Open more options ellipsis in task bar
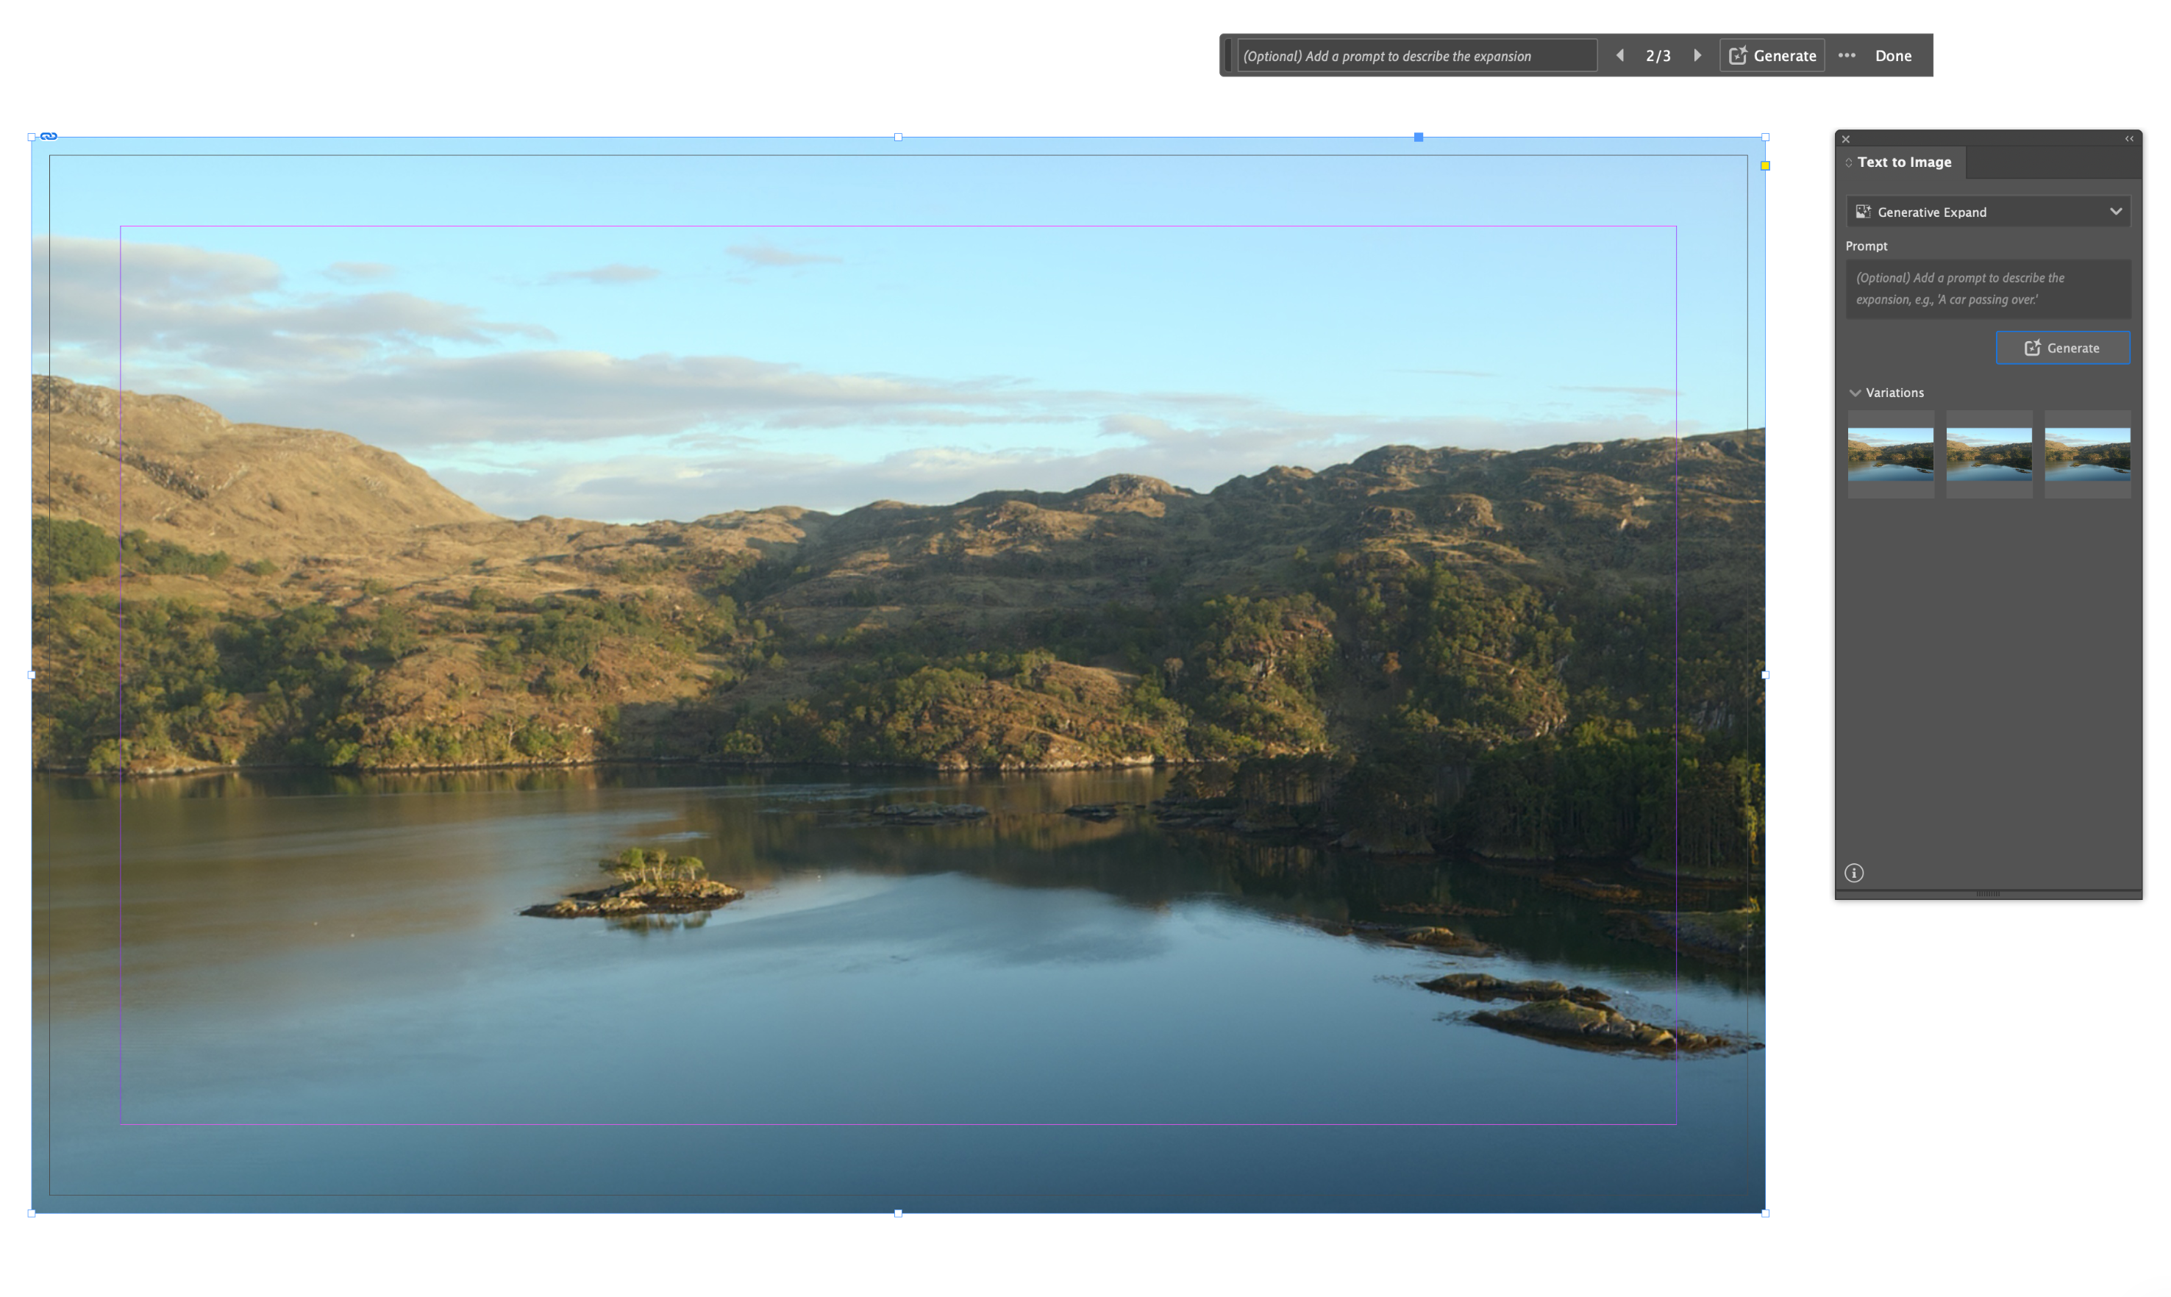2171x1297 pixels. (1846, 55)
